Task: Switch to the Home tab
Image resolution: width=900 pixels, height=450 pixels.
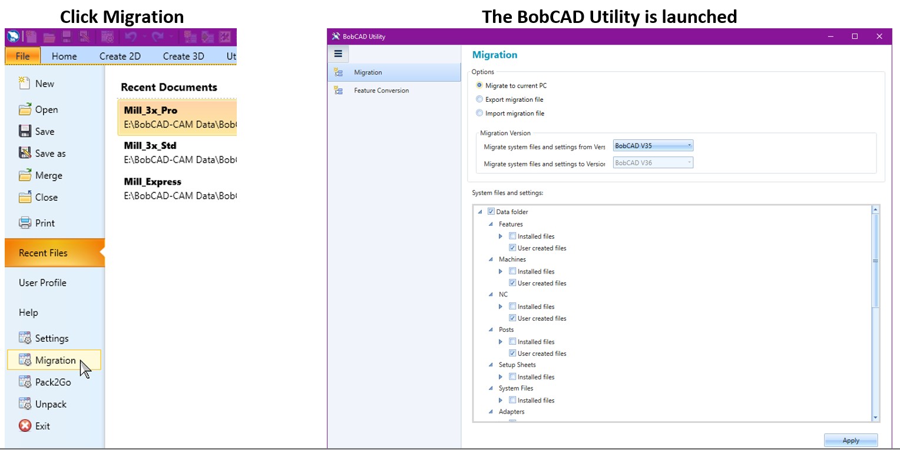Action: point(64,56)
